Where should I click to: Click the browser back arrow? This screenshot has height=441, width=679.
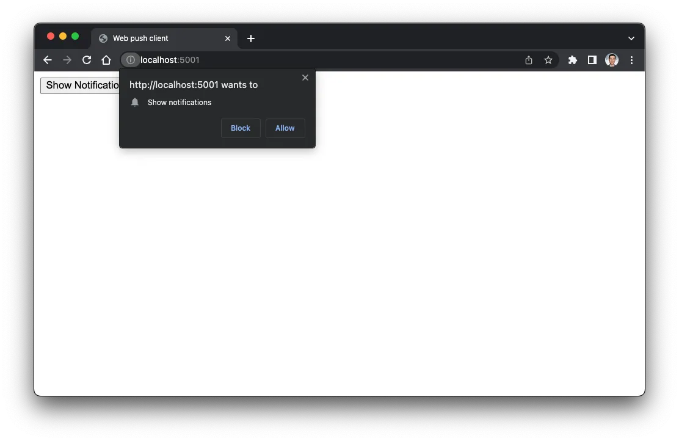click(48, 60)
